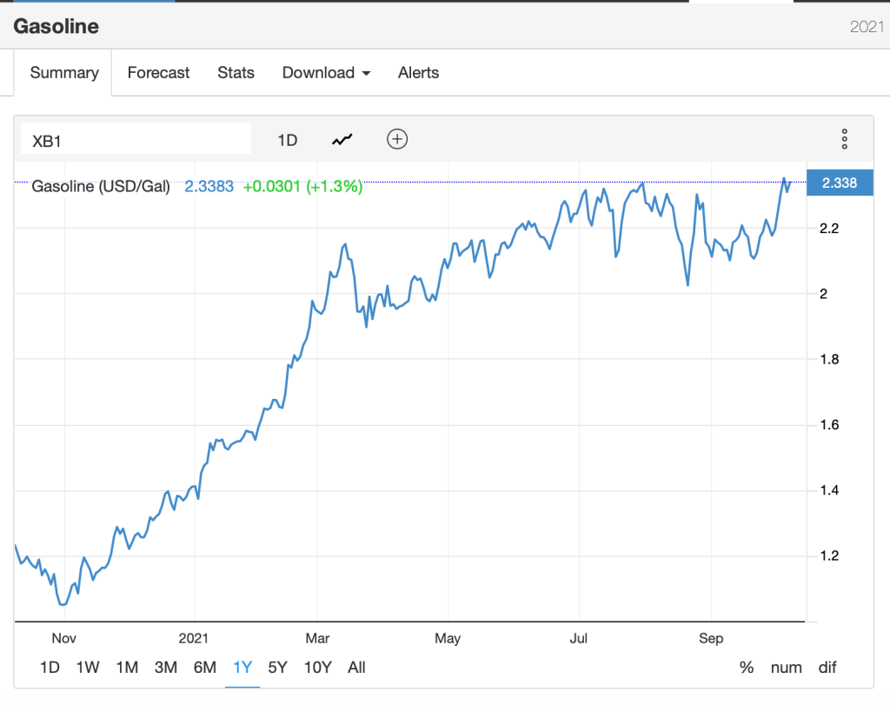Click the line chart type icon
The height and width of the screenshot is (705, 890).
[x=342, y=139]
